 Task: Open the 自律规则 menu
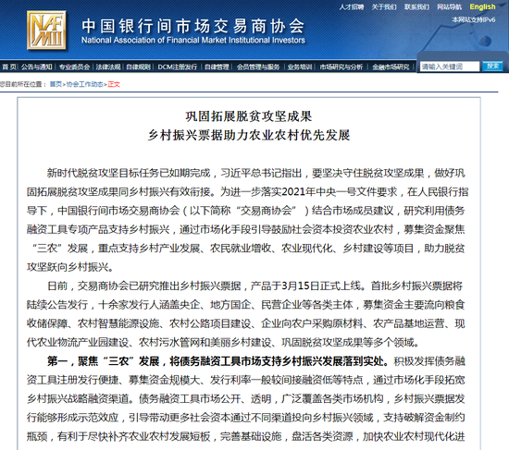click(x=138, y=67)
